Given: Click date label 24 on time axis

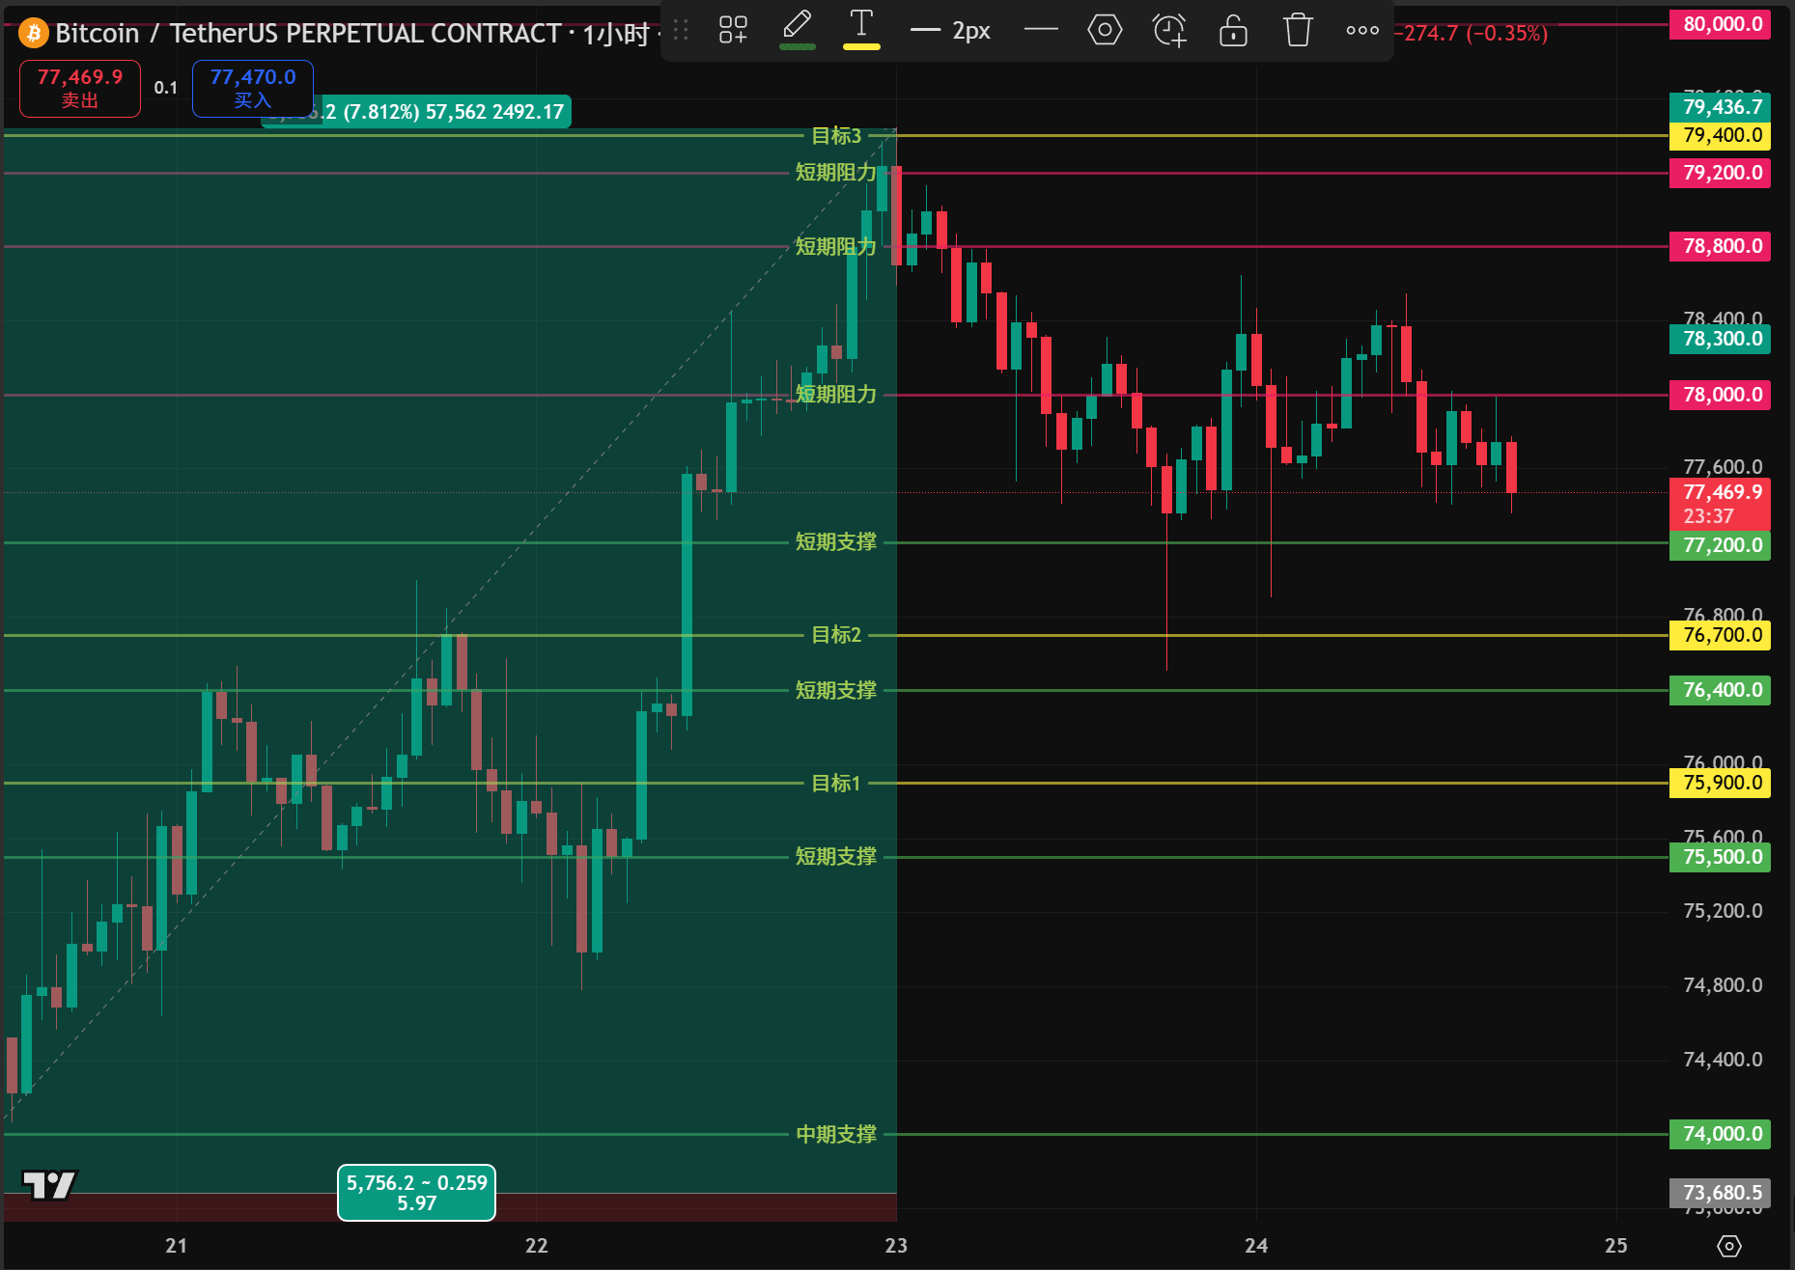Looking at the screenshot, I should [1256, 1246].
